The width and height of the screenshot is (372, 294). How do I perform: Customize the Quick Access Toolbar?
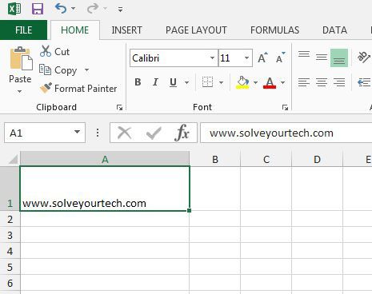click(121, 10)
